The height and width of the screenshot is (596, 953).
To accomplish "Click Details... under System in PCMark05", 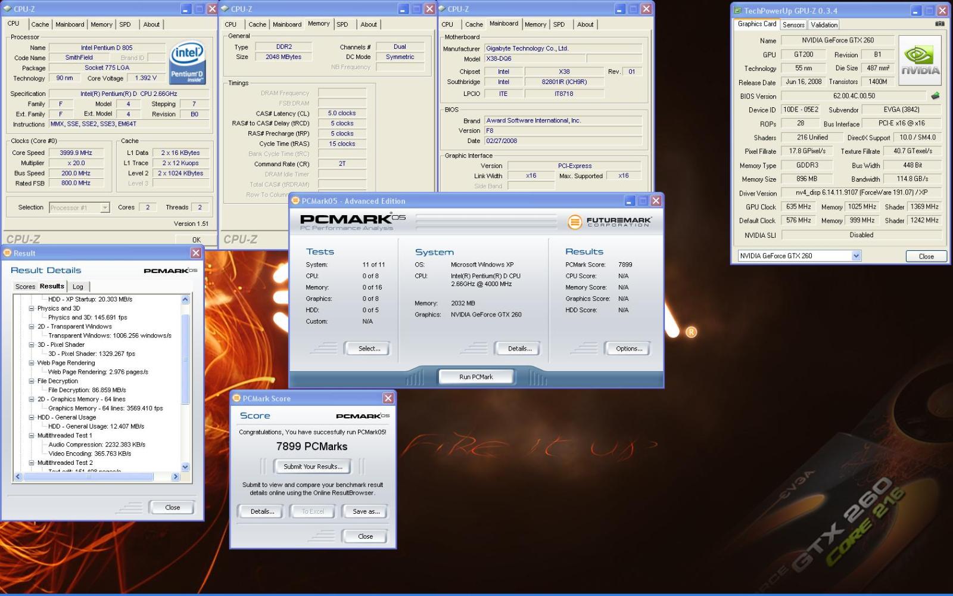I will [x=519, y=349].
